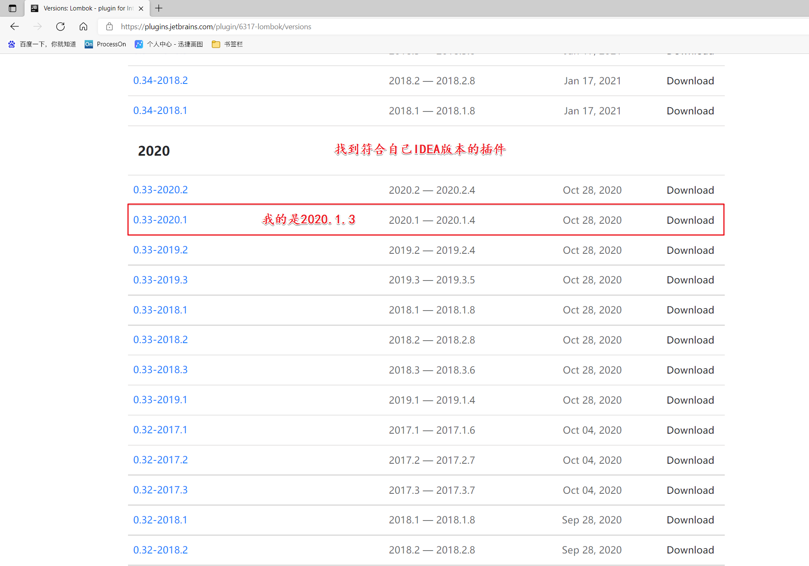Close the Lombok Versions tab

pos(141,8)
